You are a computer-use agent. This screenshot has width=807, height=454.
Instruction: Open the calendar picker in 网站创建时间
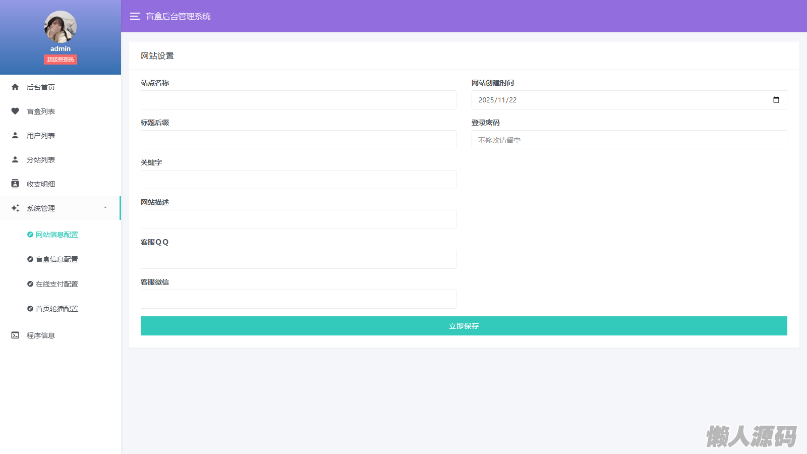776,100
